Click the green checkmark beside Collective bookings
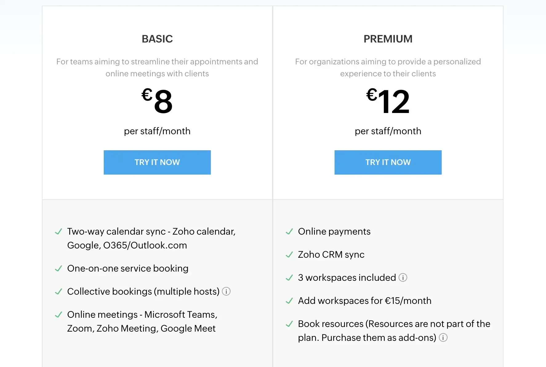The width and height of the screenshot is (546, 367). point(58,291)
